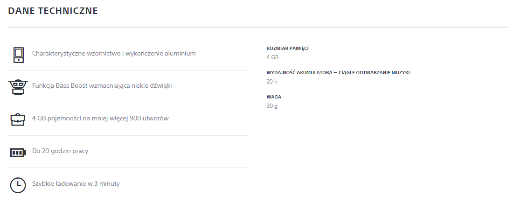Click the WAGA label
This screenshot has width=521, height=203.
click(x=274, y=97)
